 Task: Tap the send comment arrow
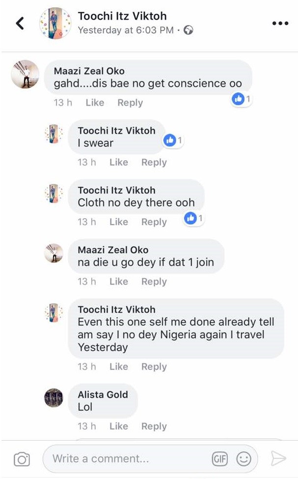[278, 459]
